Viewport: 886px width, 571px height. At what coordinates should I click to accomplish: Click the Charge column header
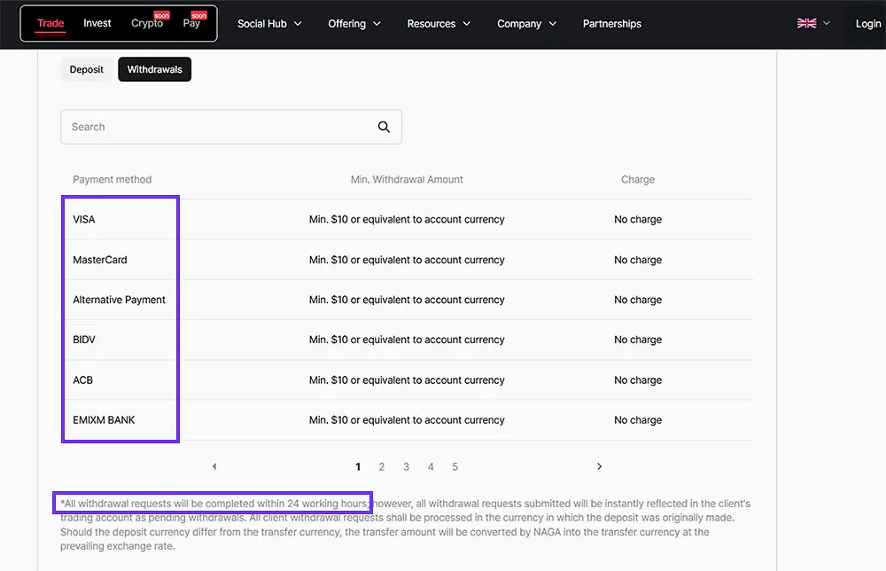point(638,179)
